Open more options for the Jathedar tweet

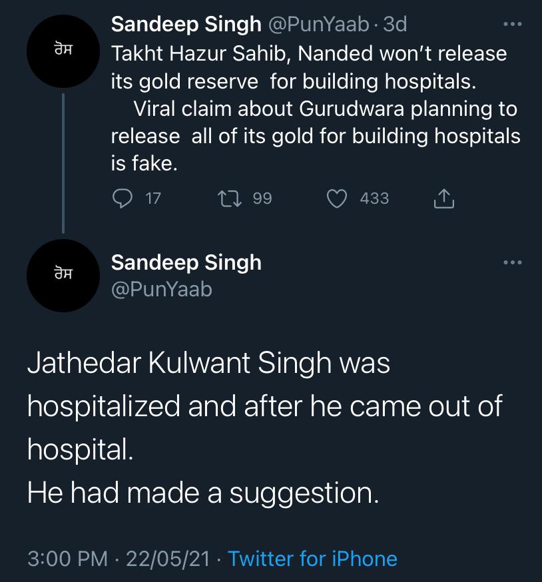click(511, 262)
